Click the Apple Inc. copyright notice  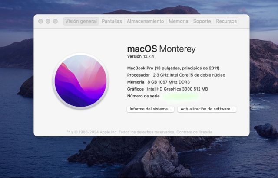click(x=121, y=132)
